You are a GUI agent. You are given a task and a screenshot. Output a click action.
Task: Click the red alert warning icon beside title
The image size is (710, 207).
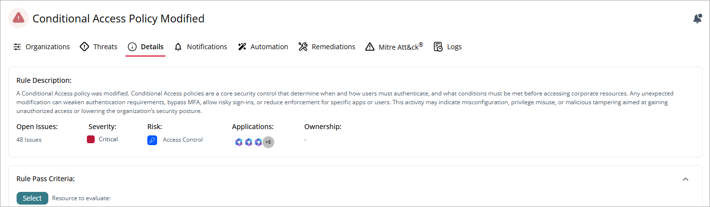[x=19, y=18]
